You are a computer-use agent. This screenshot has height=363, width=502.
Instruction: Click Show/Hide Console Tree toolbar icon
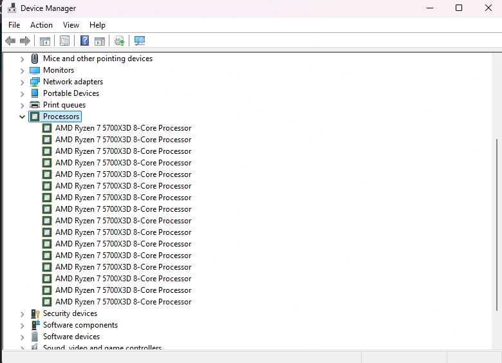45,41
